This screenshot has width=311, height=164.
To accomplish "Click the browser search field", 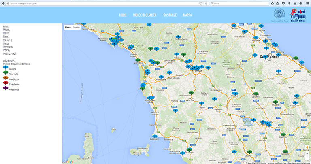I will [239, 3].
